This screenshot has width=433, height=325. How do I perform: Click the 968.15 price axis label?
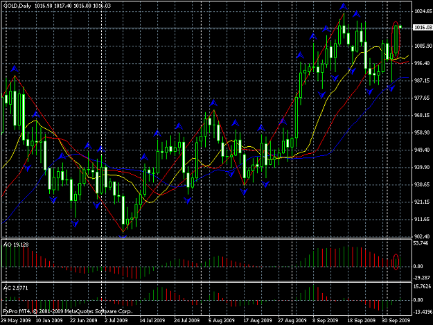(422, 115)
